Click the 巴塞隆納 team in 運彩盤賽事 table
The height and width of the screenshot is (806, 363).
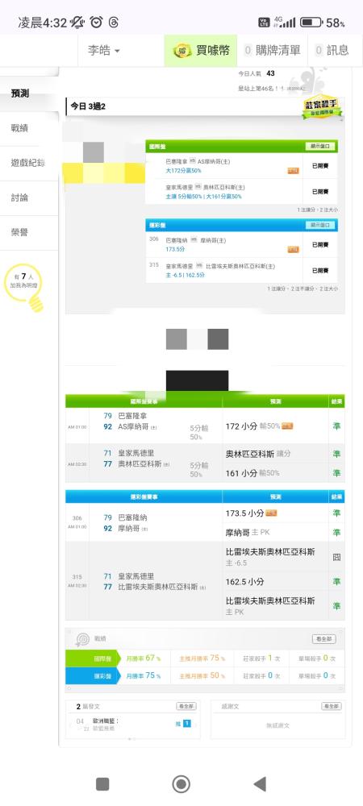(132, 517)
